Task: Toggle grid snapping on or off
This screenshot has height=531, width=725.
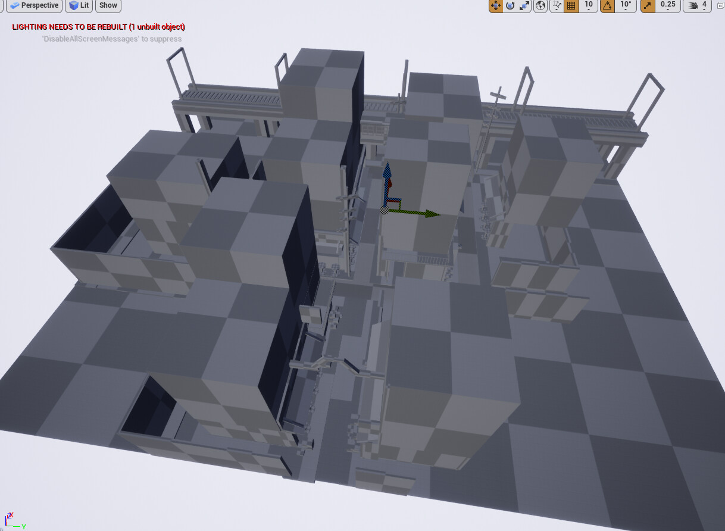Action: tap(571, 6)
